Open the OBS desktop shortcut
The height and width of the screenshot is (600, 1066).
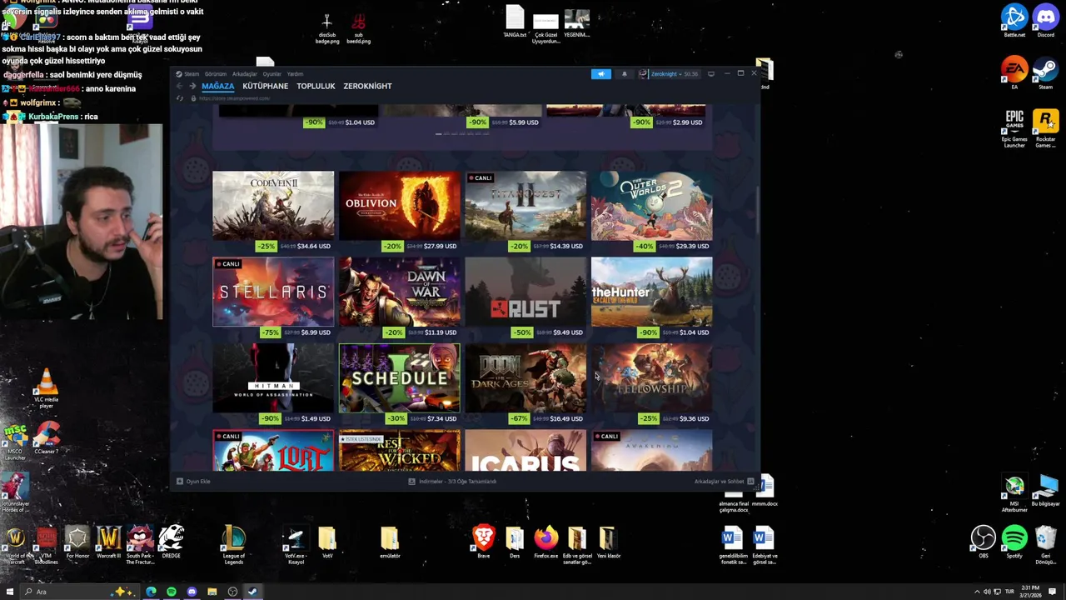tap(984, 542)
